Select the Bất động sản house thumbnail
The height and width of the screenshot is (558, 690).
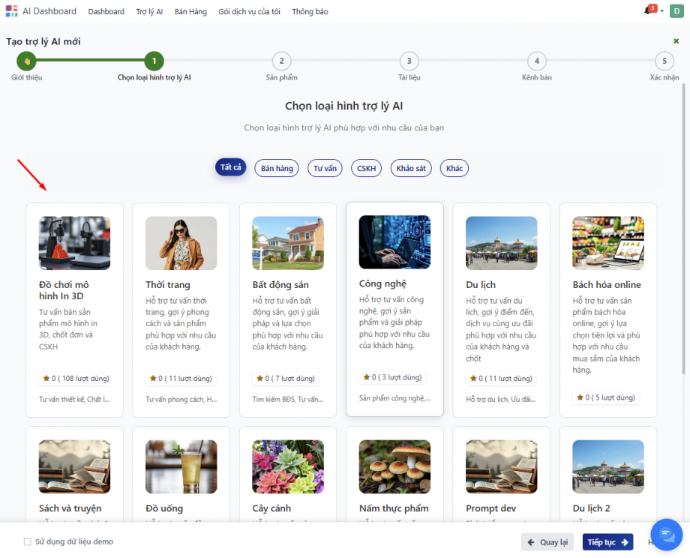pos(288,243)
